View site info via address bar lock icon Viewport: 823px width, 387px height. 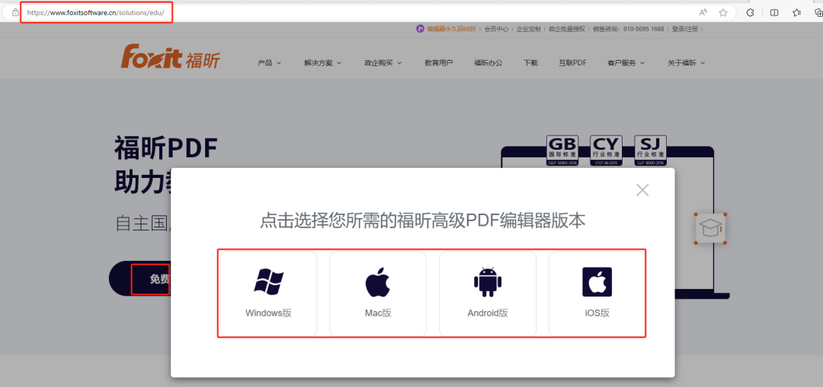point(15,13)
